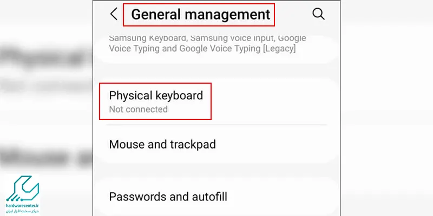The width and height of the screenshot is (433, 216).
Task: Tap the Google Voice Typing [Legacy] text
Action: pyautogui.click(x=237, y=49)
